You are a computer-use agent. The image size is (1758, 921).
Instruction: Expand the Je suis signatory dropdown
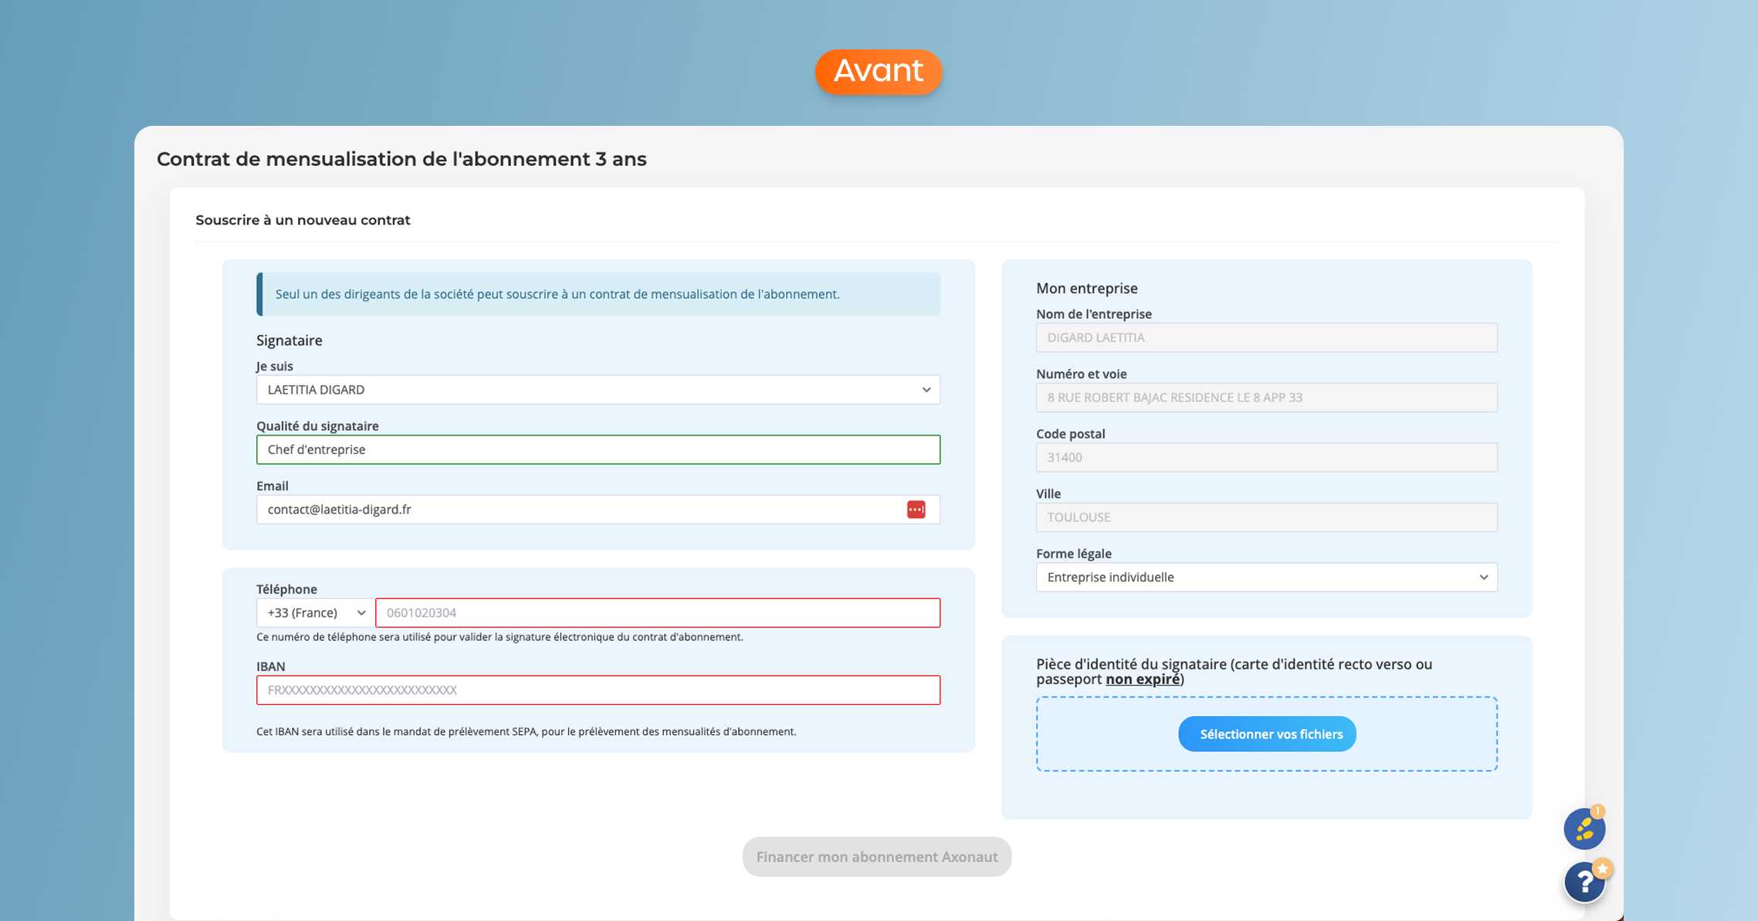[598, 390]
